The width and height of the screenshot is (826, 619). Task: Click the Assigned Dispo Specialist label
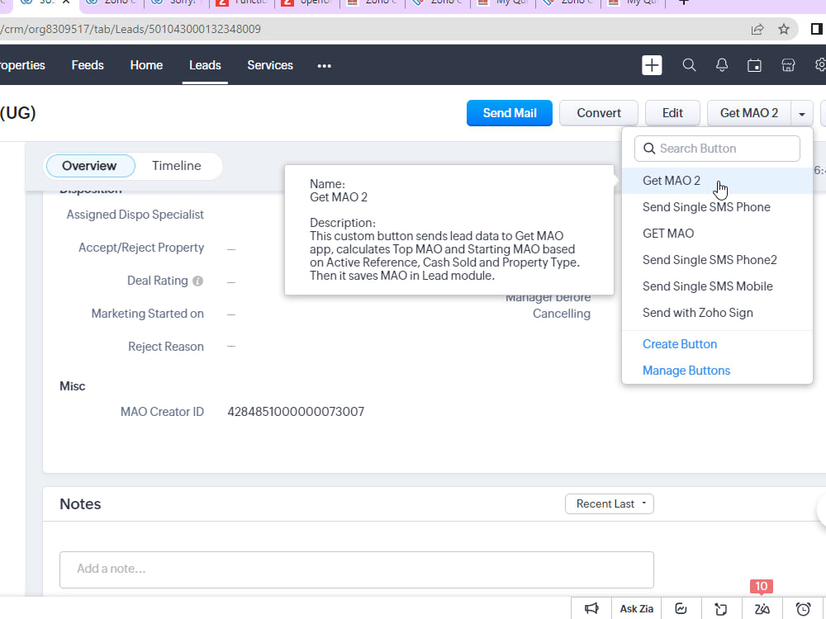pyautogui.click(x=135, y=215)
